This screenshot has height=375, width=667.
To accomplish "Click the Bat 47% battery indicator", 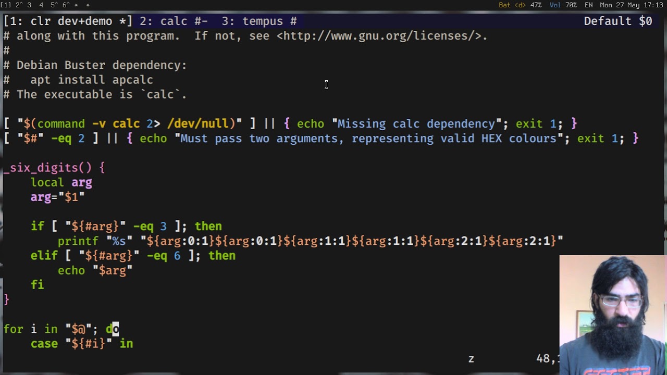I will point(520,5).
